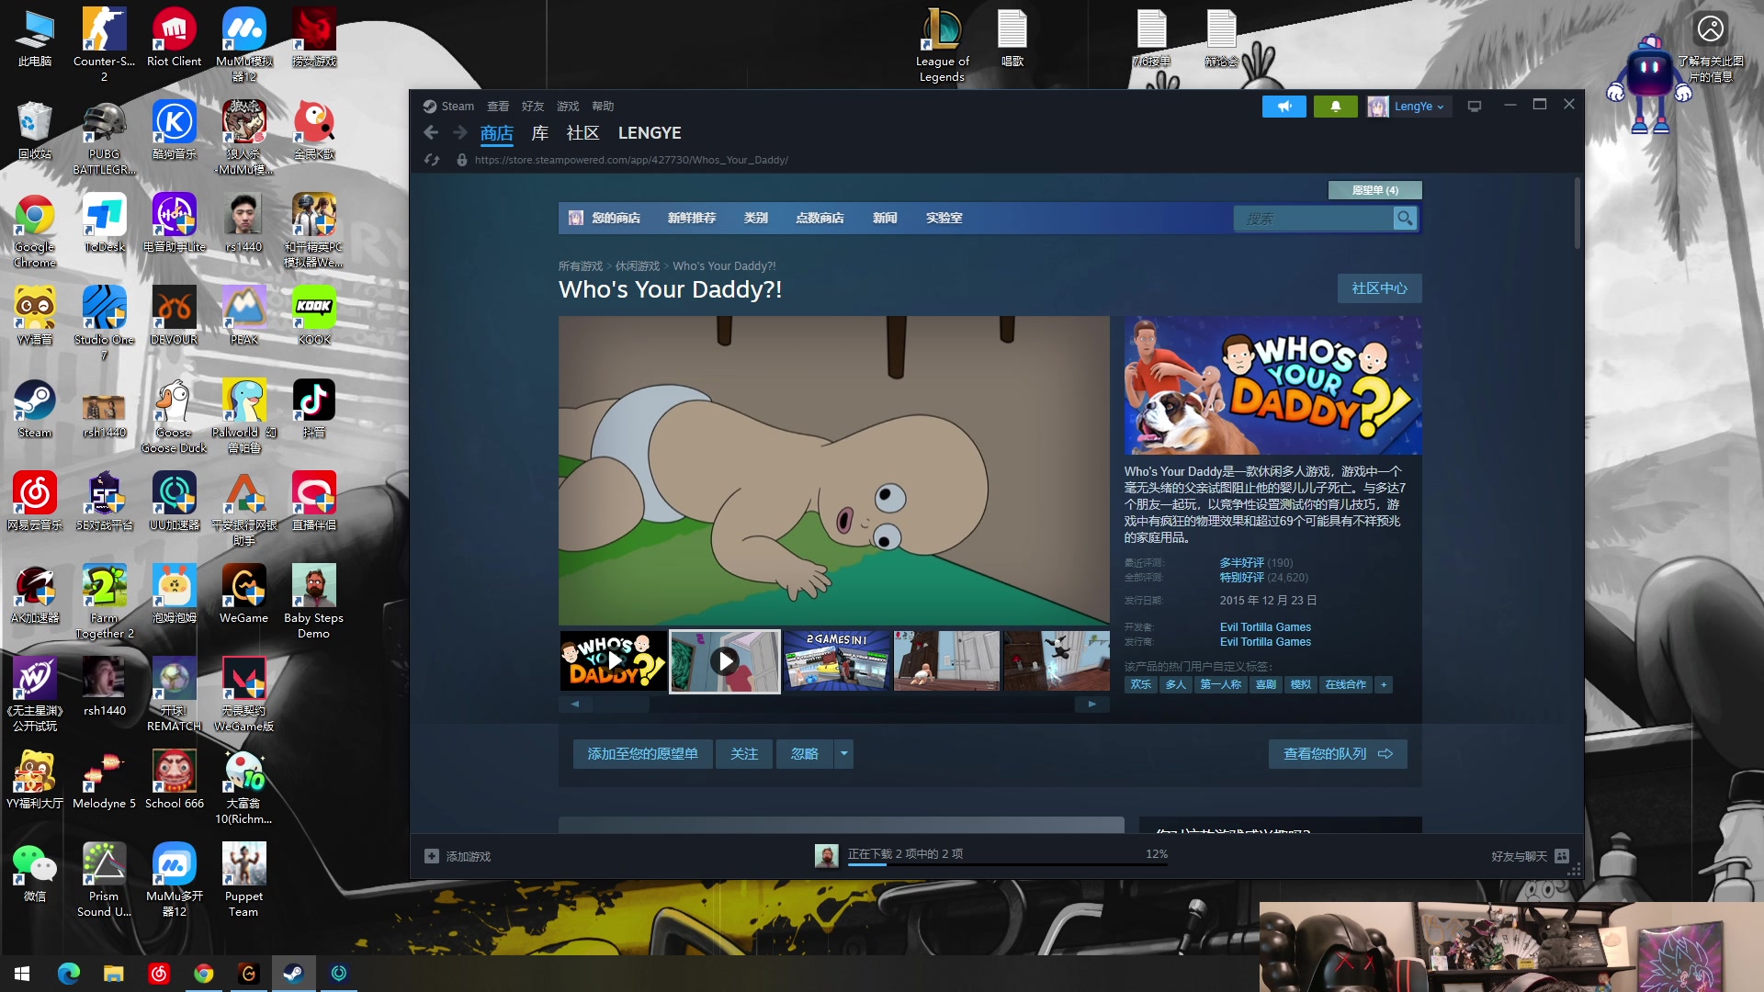Open the 好友 menu
This screenshot has height=992, width=1764.
coord(533,107)
